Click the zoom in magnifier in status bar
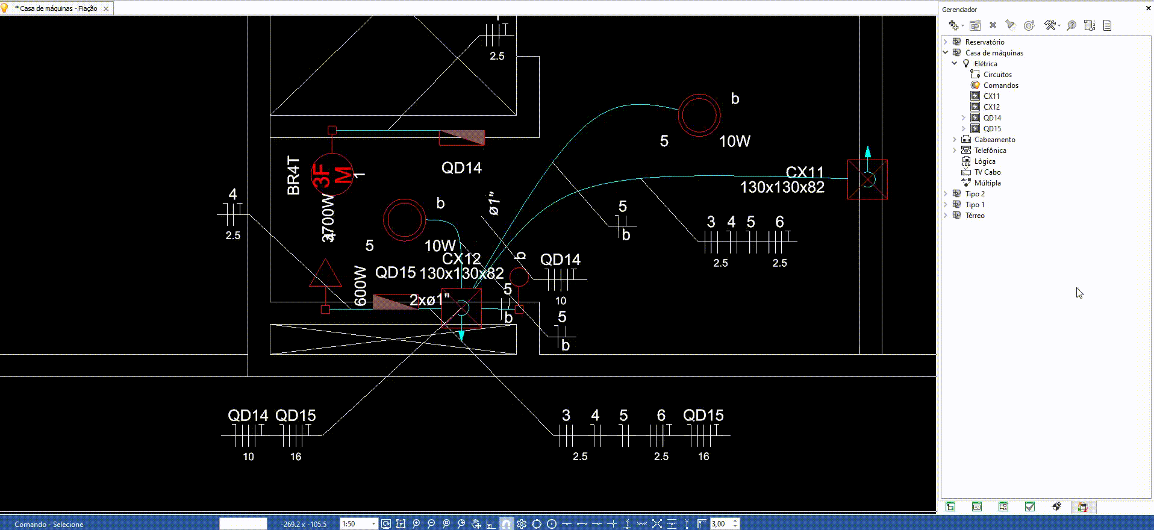 click(x=416, y=524)
